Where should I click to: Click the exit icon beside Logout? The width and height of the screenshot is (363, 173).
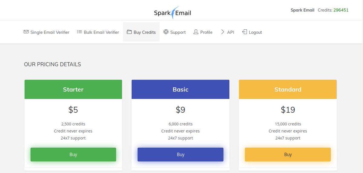(x=244, y=32)
